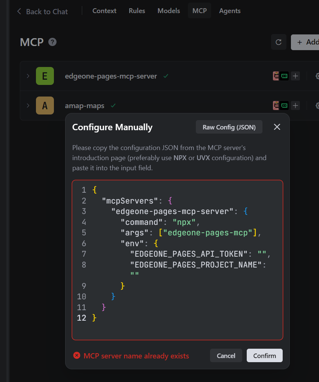Click the green E server avatar

[x=45, y=76]
